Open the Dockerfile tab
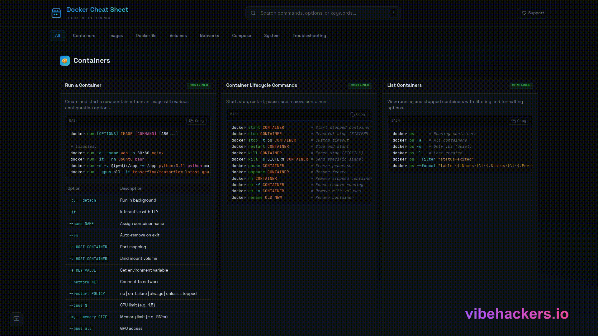The width and height of the screenshot is (598, 336). tap(146, 36)
